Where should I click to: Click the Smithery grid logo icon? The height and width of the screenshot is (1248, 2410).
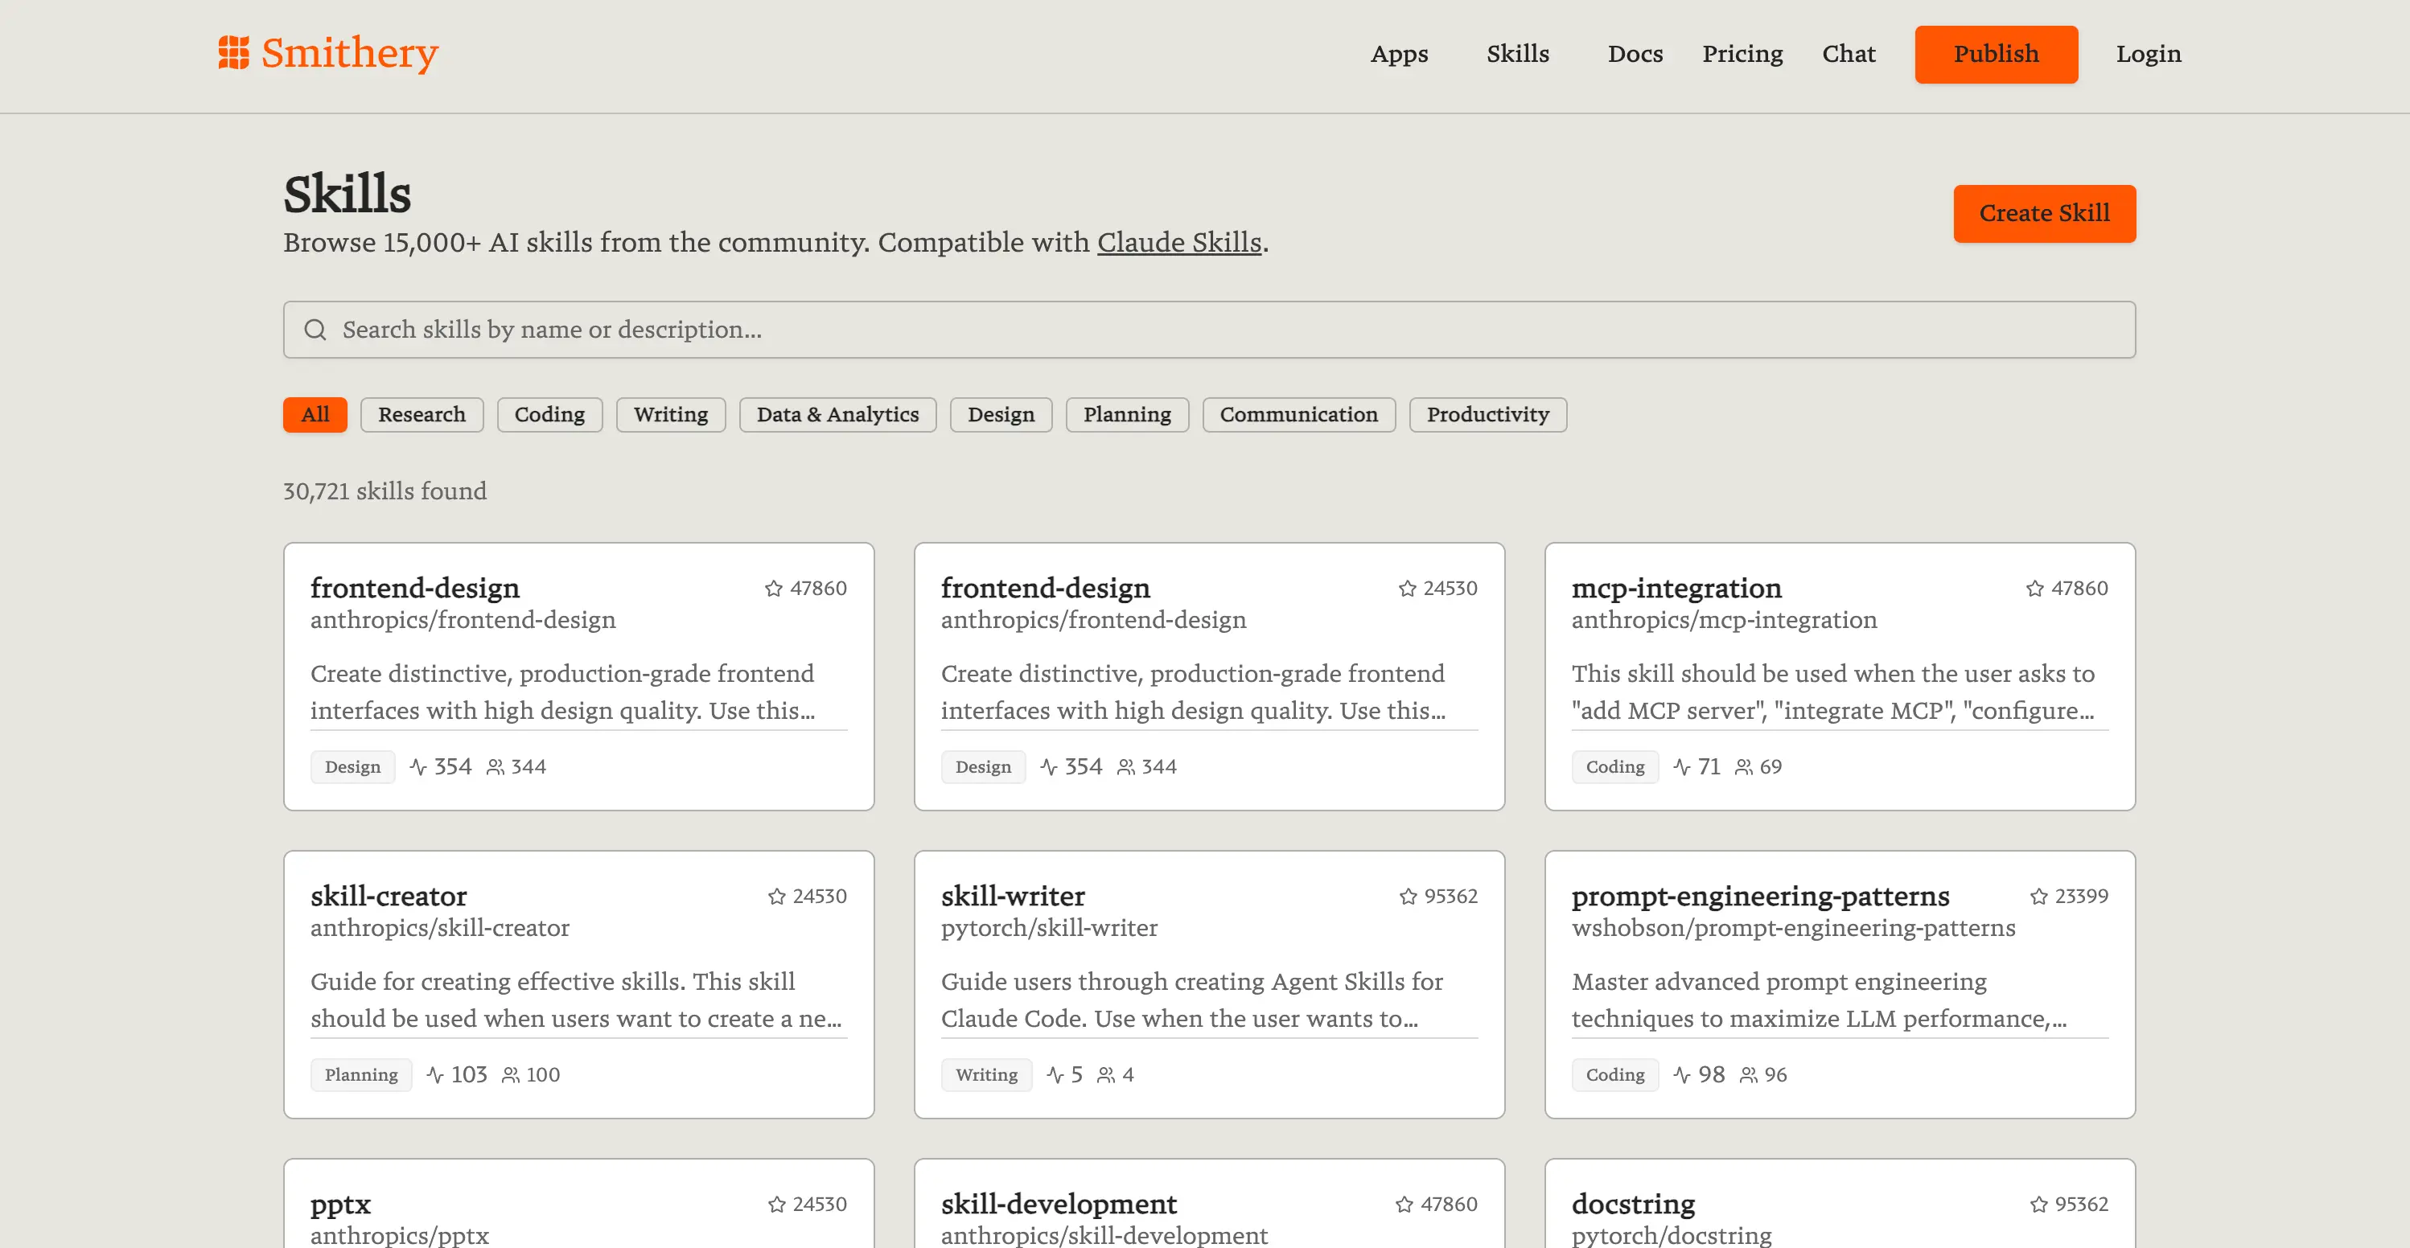[234, 53]
